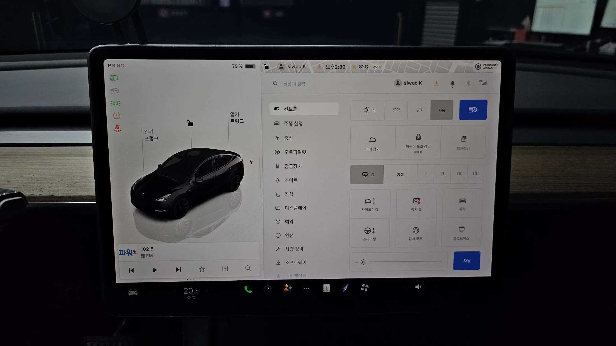Image resolution: width=616 pixels, height=346 pixels.
Task: Tap unlock padlock above the car
Action: [190, 123]
